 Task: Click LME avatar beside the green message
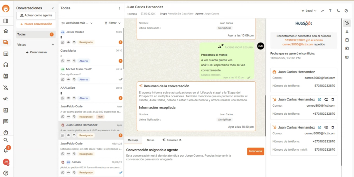[260, 46]
